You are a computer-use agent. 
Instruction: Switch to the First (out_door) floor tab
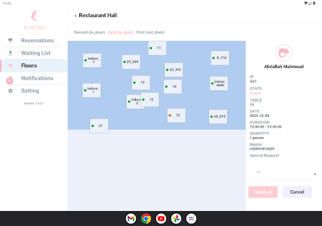click(x=150, y=32)
